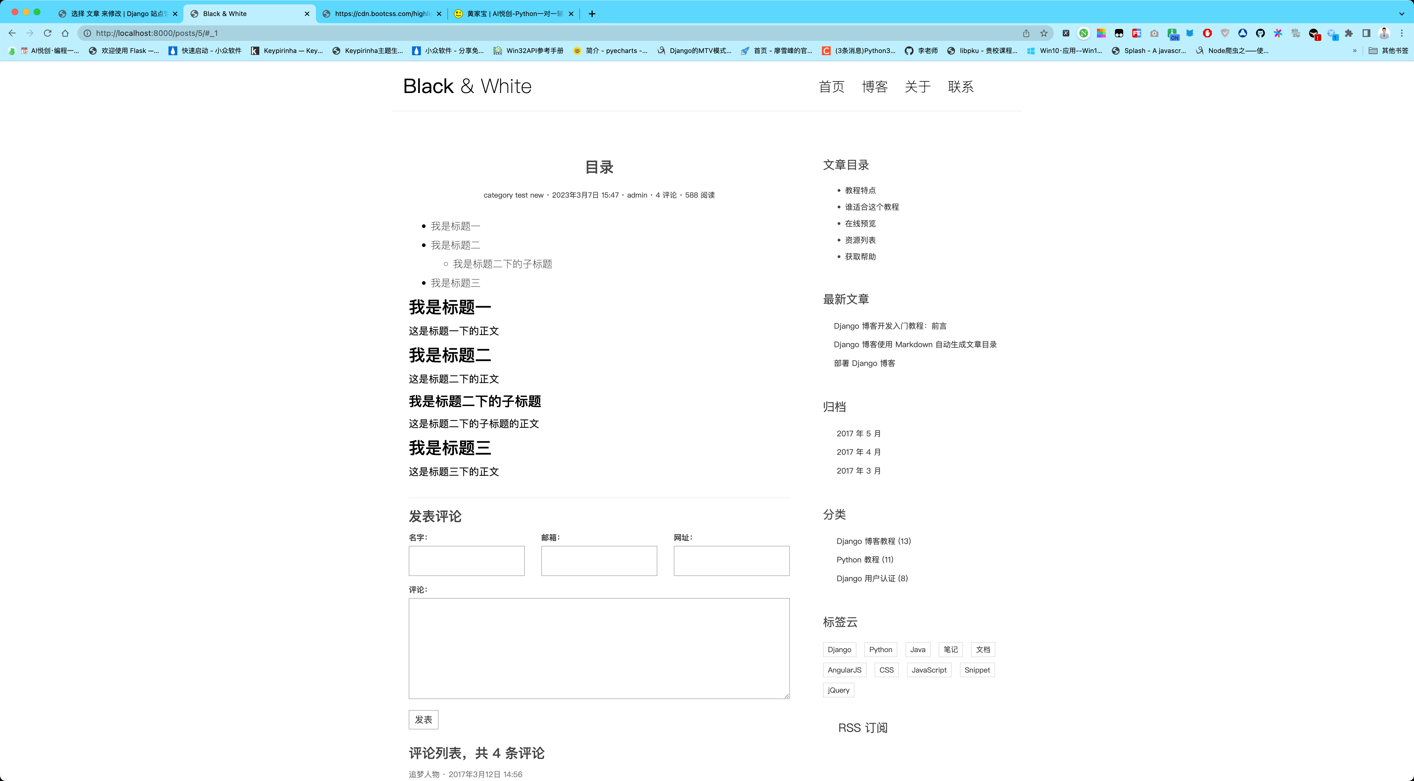1414x781 pixels.
Task: Focus the 网址 input field
Action: coord(731,560)
